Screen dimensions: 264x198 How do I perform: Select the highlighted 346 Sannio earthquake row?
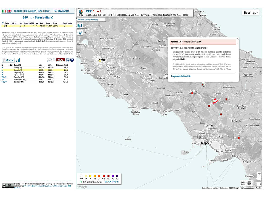click(37, 26)
